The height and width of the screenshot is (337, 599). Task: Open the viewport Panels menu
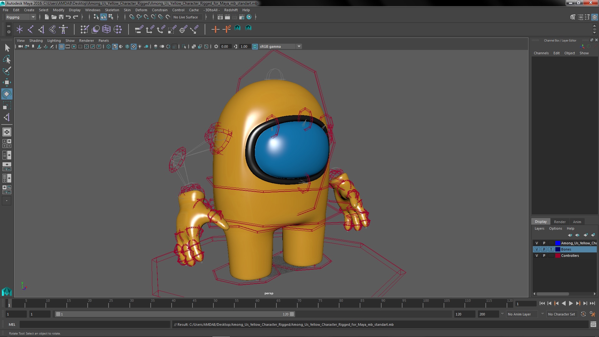pyautogui.click(x=104, y=41)
